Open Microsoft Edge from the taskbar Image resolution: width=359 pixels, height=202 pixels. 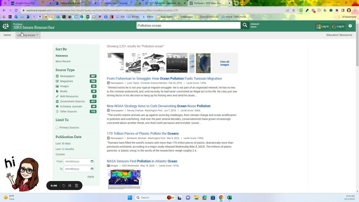pos(204,198)
